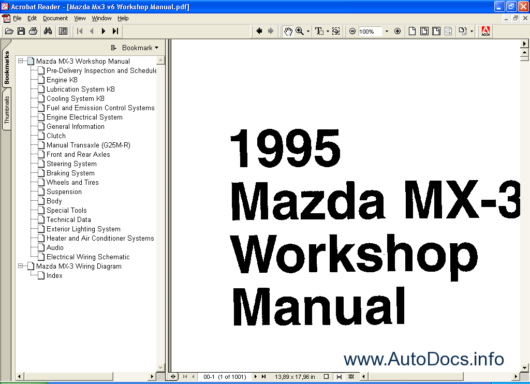Click the Open file folder icon
Viewport: 530px width, 384px height.
(x=9, y=32)
